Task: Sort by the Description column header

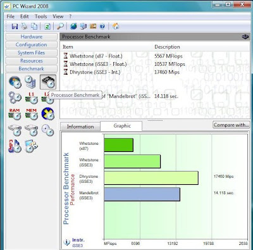Action: (167, 47)
